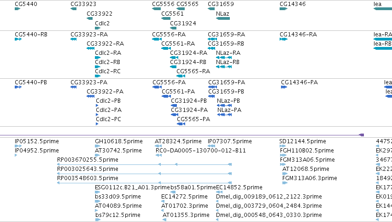Click the EC14852.5prime label
The height and width of the screenshot is (222, 392).
tap(239, 187)
